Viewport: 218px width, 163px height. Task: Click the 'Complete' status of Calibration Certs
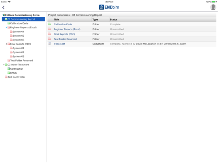click(x=115, y=24)
